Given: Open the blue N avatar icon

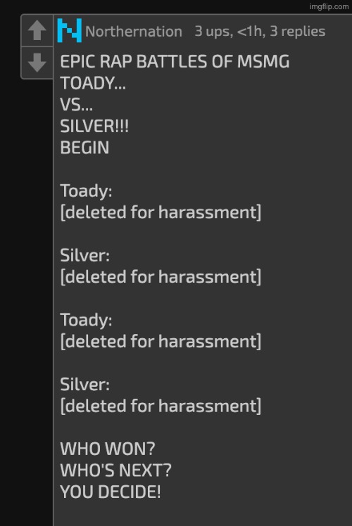Looking at the screenshot, I should (70, 30).
